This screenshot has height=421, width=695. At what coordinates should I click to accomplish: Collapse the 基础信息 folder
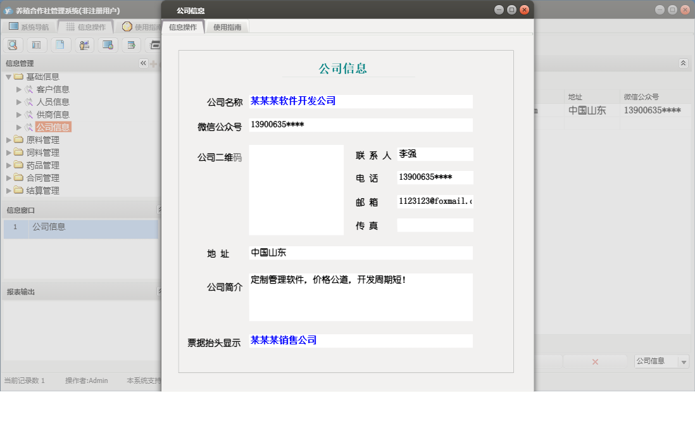coord(9,76)
